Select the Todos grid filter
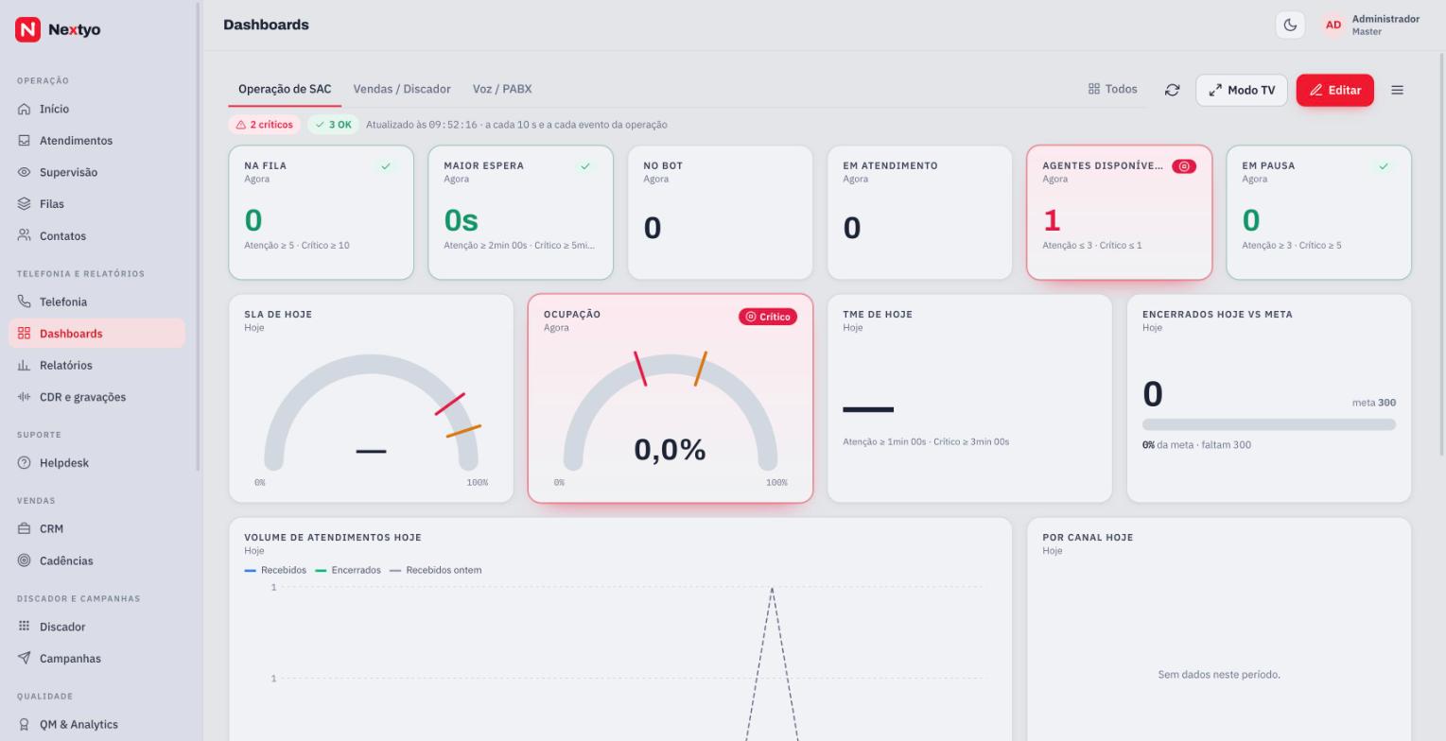The height and width of the screenshot is (741, 1446). 1112,89
